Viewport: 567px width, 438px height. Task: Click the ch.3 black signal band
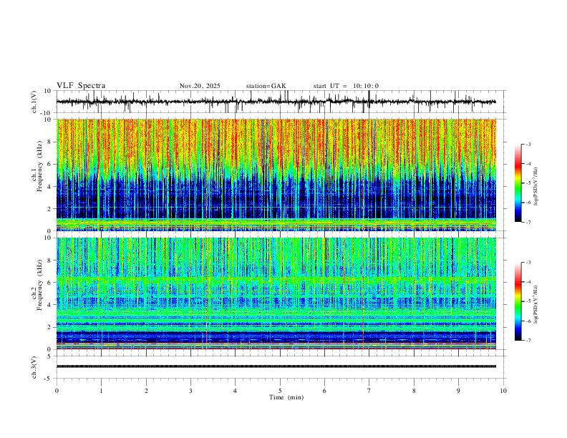tap(276, 366)
